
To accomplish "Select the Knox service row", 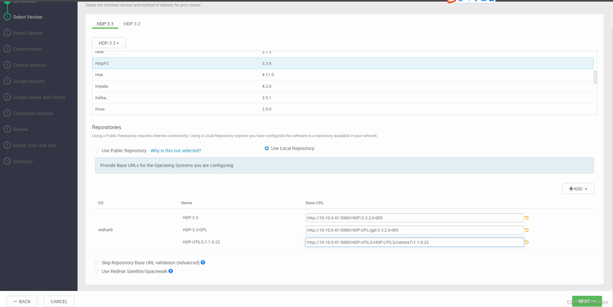I will (x=343, y=109).
